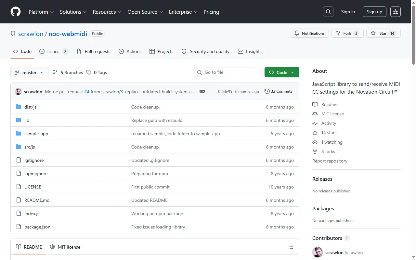
Task: Expand the Open Source menu
Action: (145, 12)
